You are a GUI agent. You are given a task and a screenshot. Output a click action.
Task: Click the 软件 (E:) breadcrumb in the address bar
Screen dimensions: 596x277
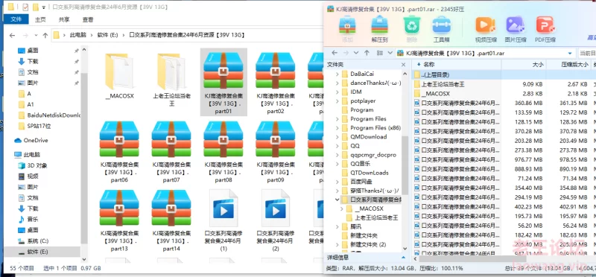107,35
